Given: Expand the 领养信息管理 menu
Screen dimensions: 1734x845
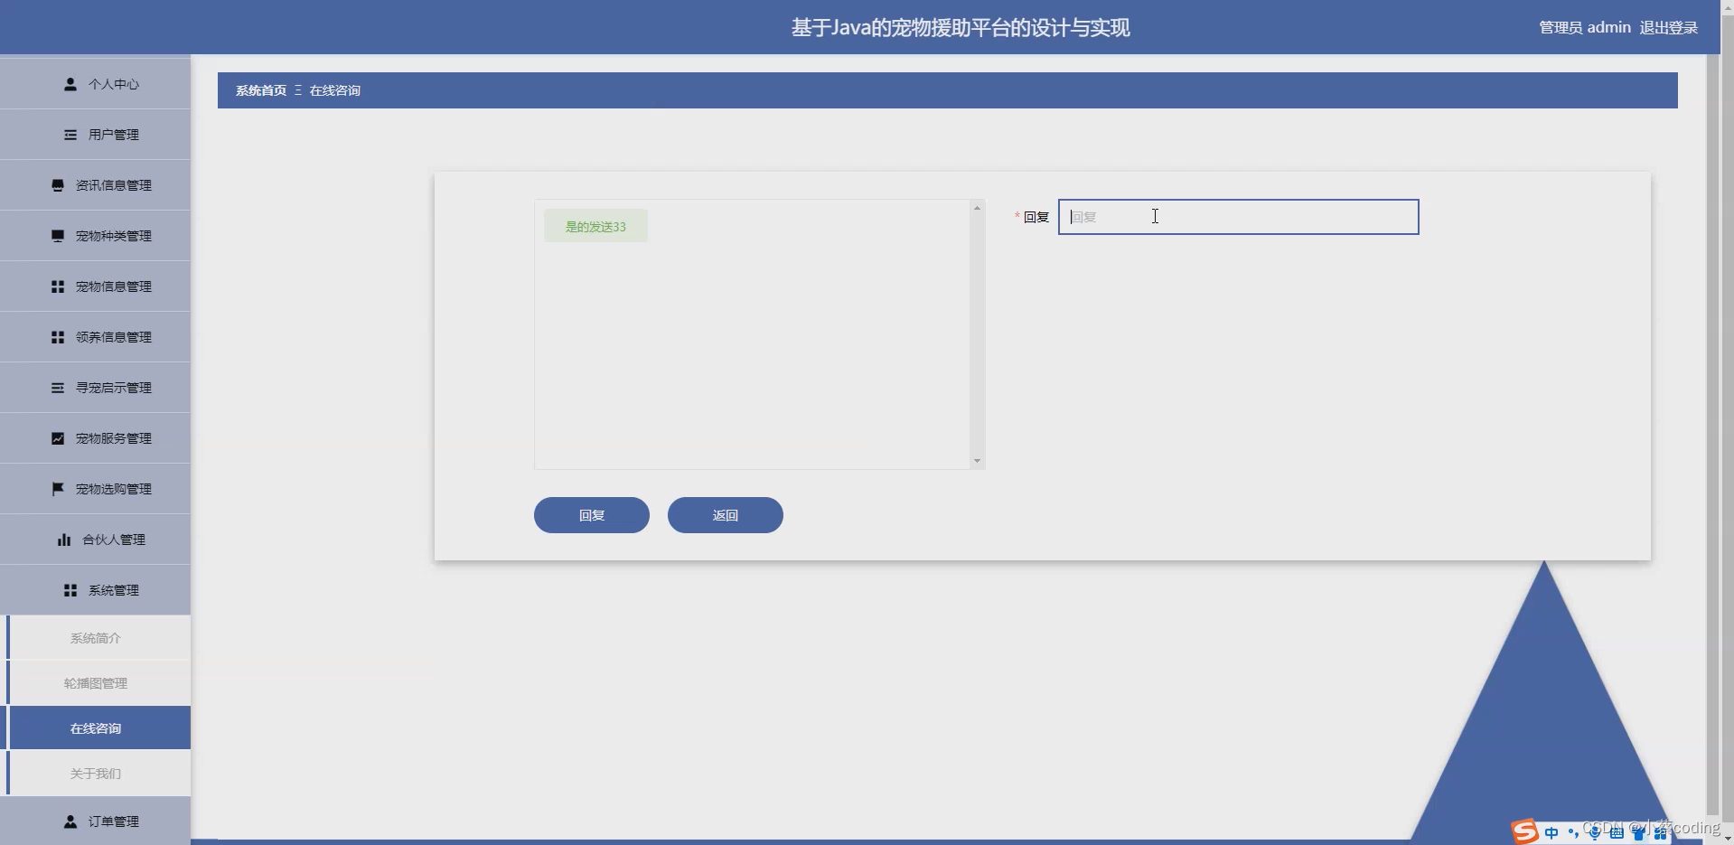Looking at the screenshot, I should click(95, 337).
